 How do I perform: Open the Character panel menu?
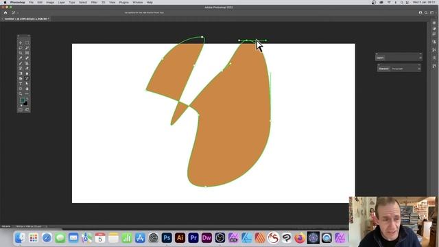click(x=419, y=69)
